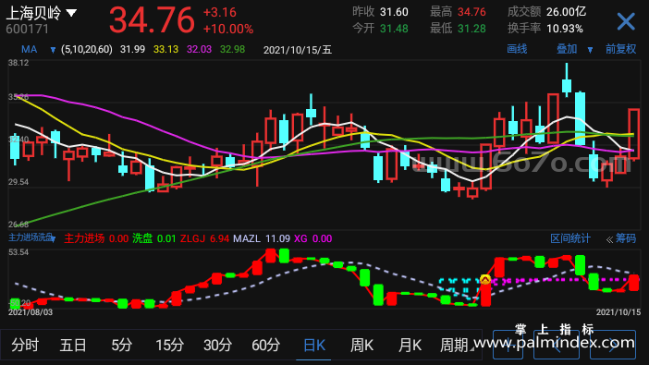The height and width of the screenshot is (365, 649).
Task: Click the yellow buy signal marker on indicator chart
Action: [485, 280]
